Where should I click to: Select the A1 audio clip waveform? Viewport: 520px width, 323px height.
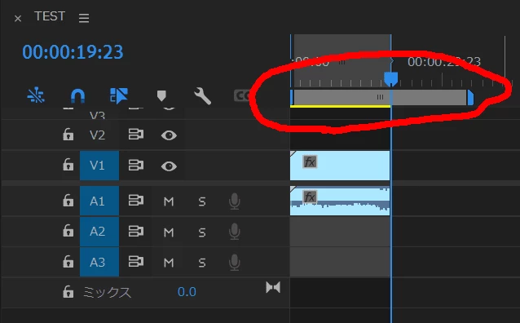(340, 201)
